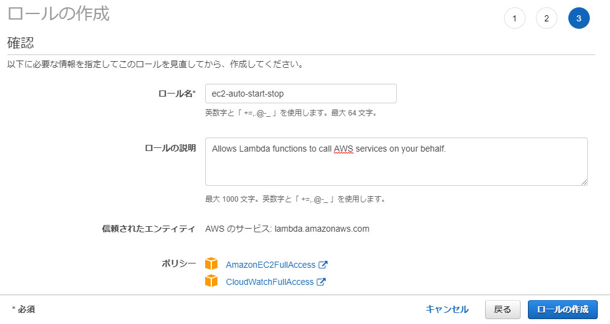Viewport: 610px width, 324px height.
Task: Open external link icon beside CloudWatchFullAccess
Action: pos(321,282)
